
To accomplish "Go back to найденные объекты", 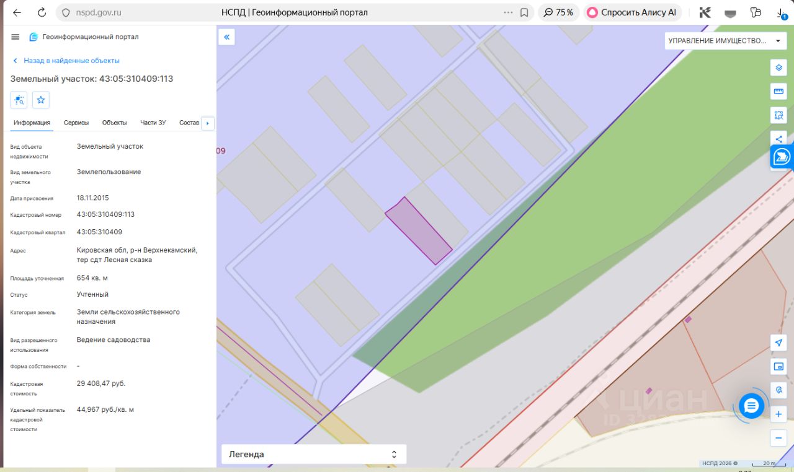I will point(66,61).
